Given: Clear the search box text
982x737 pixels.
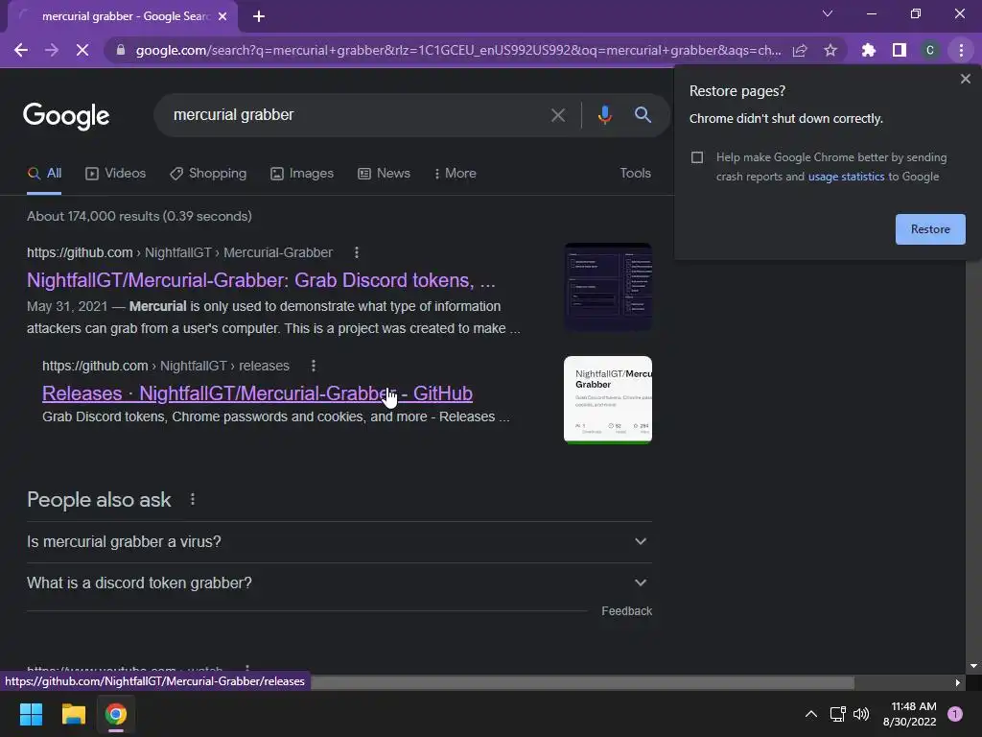Looking at the screenshot, I should click(558, 115).
